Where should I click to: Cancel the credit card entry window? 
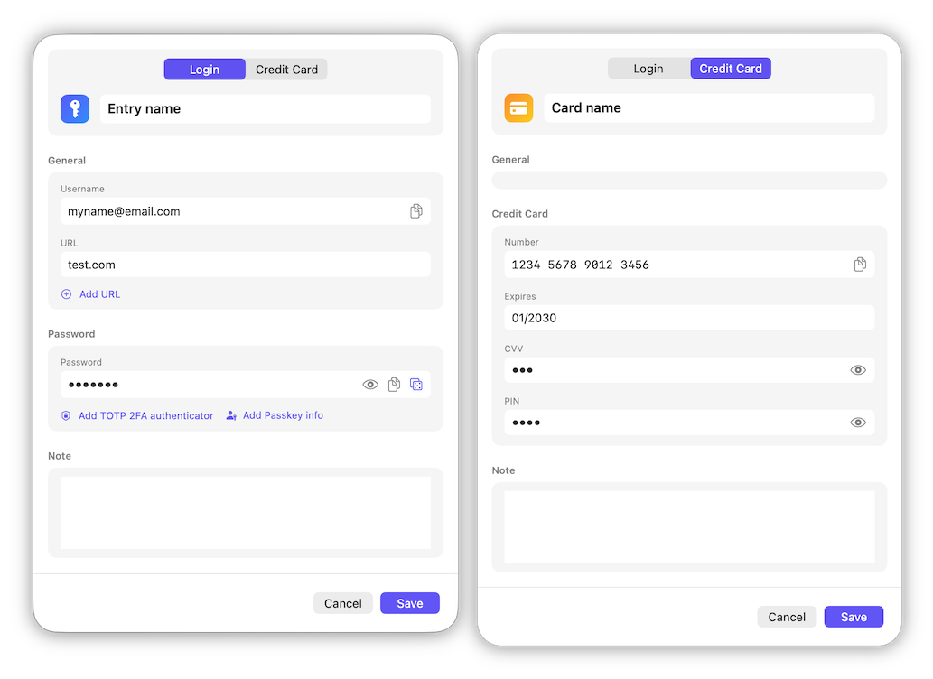tap(788, 617)
